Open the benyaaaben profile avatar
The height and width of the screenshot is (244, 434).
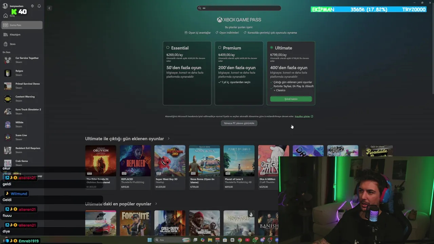(5, 6)
